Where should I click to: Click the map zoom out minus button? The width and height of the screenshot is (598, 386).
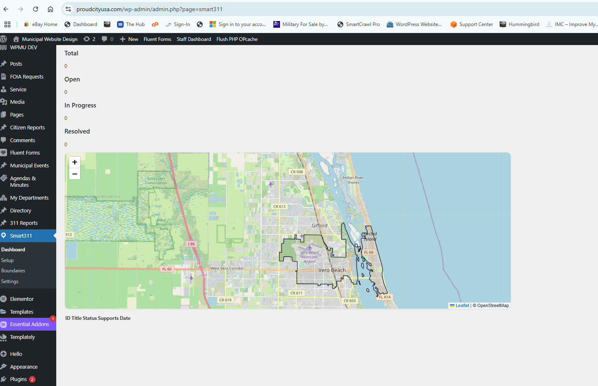(x=74, y=174)
